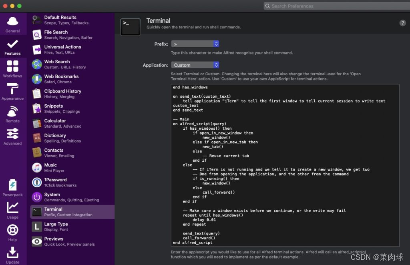
Task: Click the 'Prefix, Custom Integration' subtitle
Action: tap(68, 215)
